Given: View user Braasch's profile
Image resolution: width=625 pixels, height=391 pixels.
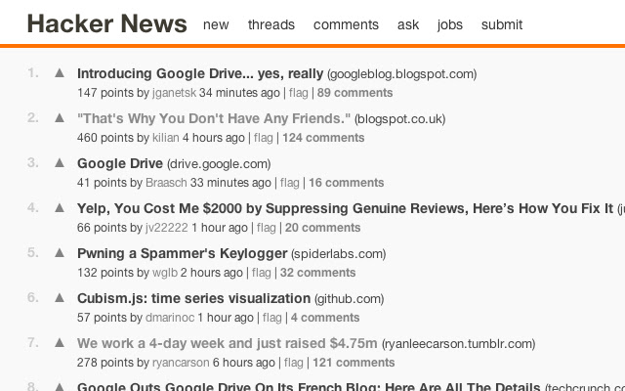Looking at the screenshot, I should [166, 183].
